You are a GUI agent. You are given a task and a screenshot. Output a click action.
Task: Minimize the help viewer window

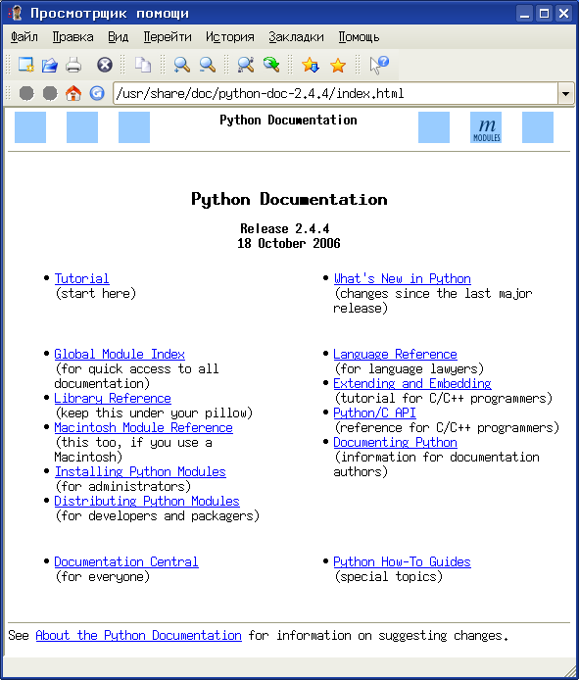tap(525, 14)
